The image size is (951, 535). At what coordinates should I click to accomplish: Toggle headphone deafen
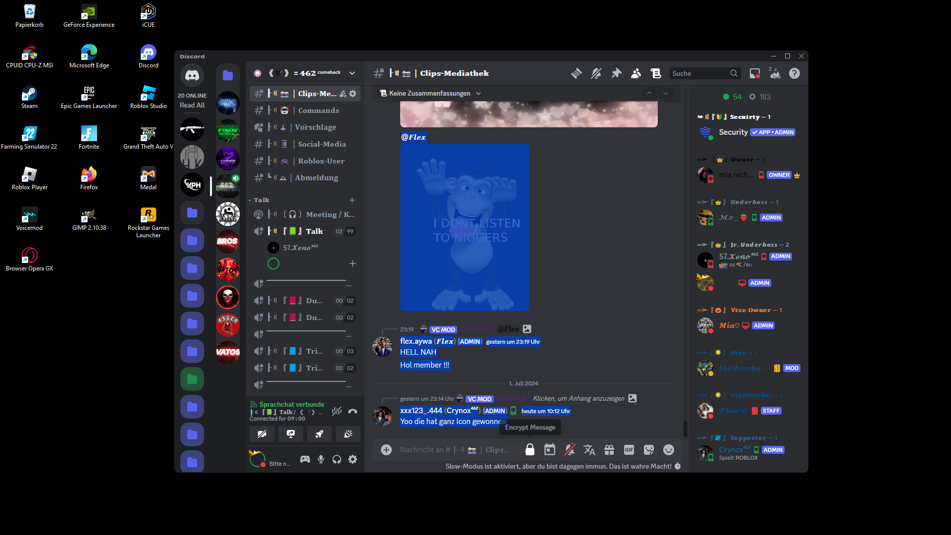pos(337,459)
